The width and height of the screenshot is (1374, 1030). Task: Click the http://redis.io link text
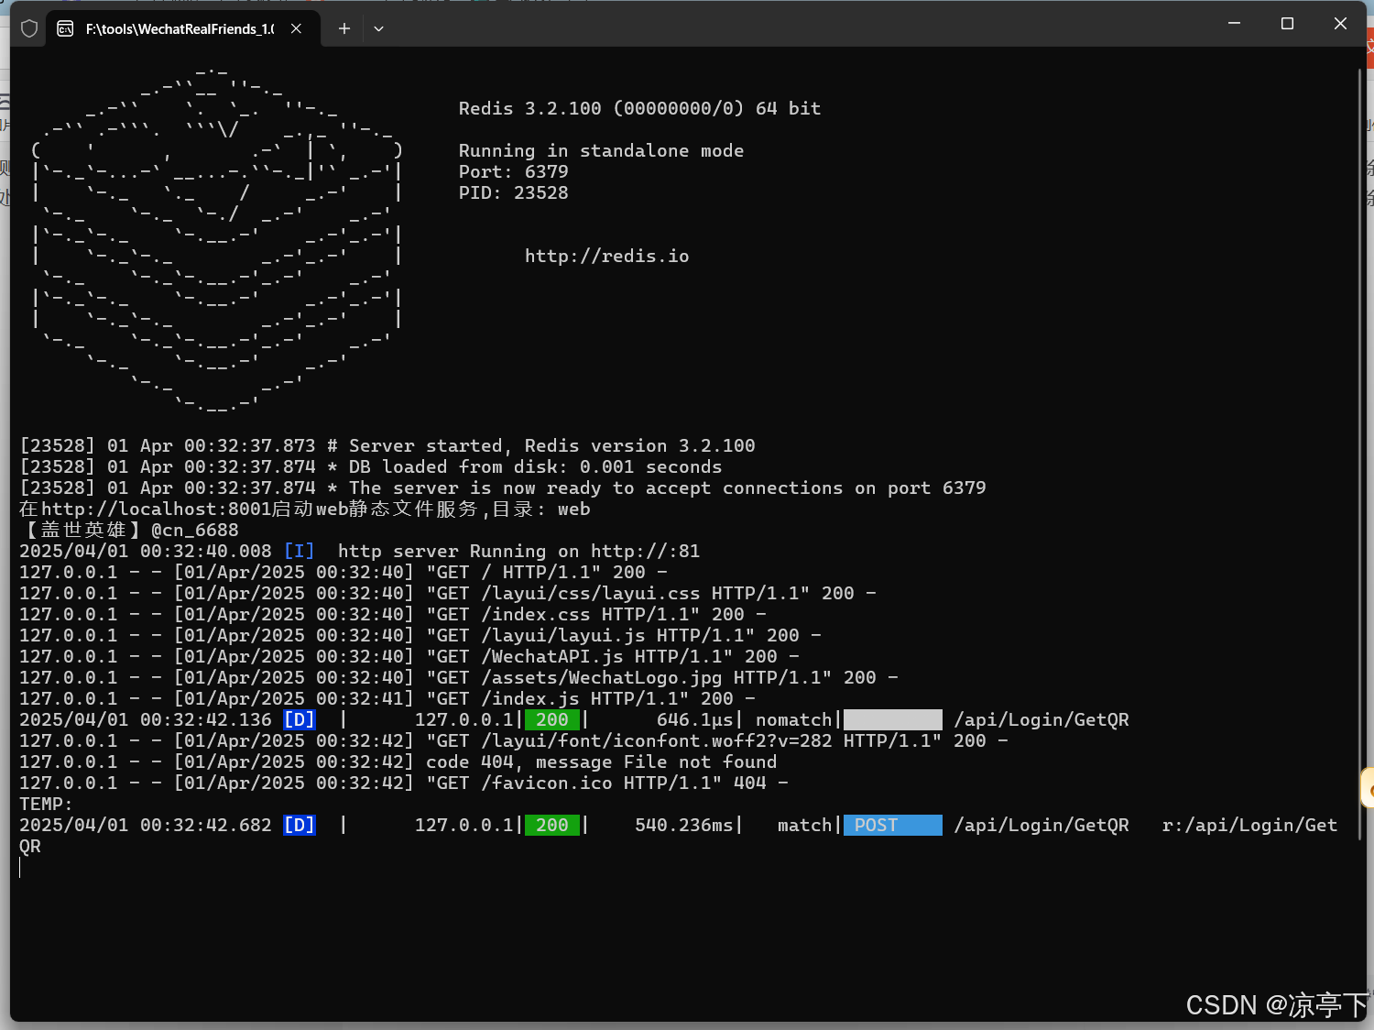pyautogui.click(x=606, y=256)
